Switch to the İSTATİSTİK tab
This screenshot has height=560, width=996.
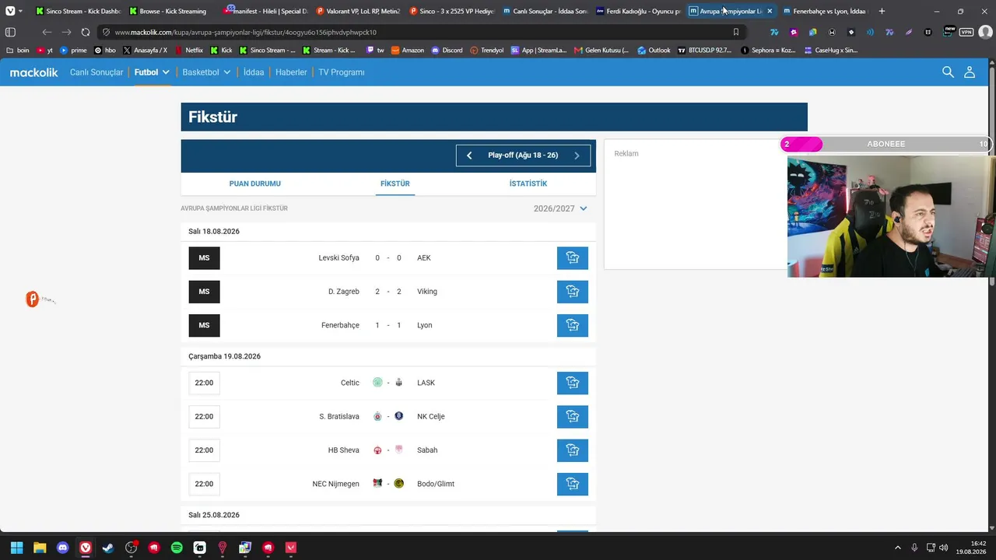(x=528, y=184)
